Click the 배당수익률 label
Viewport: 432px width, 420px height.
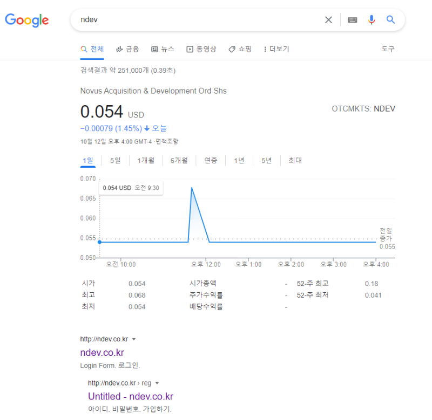[206, 307]
